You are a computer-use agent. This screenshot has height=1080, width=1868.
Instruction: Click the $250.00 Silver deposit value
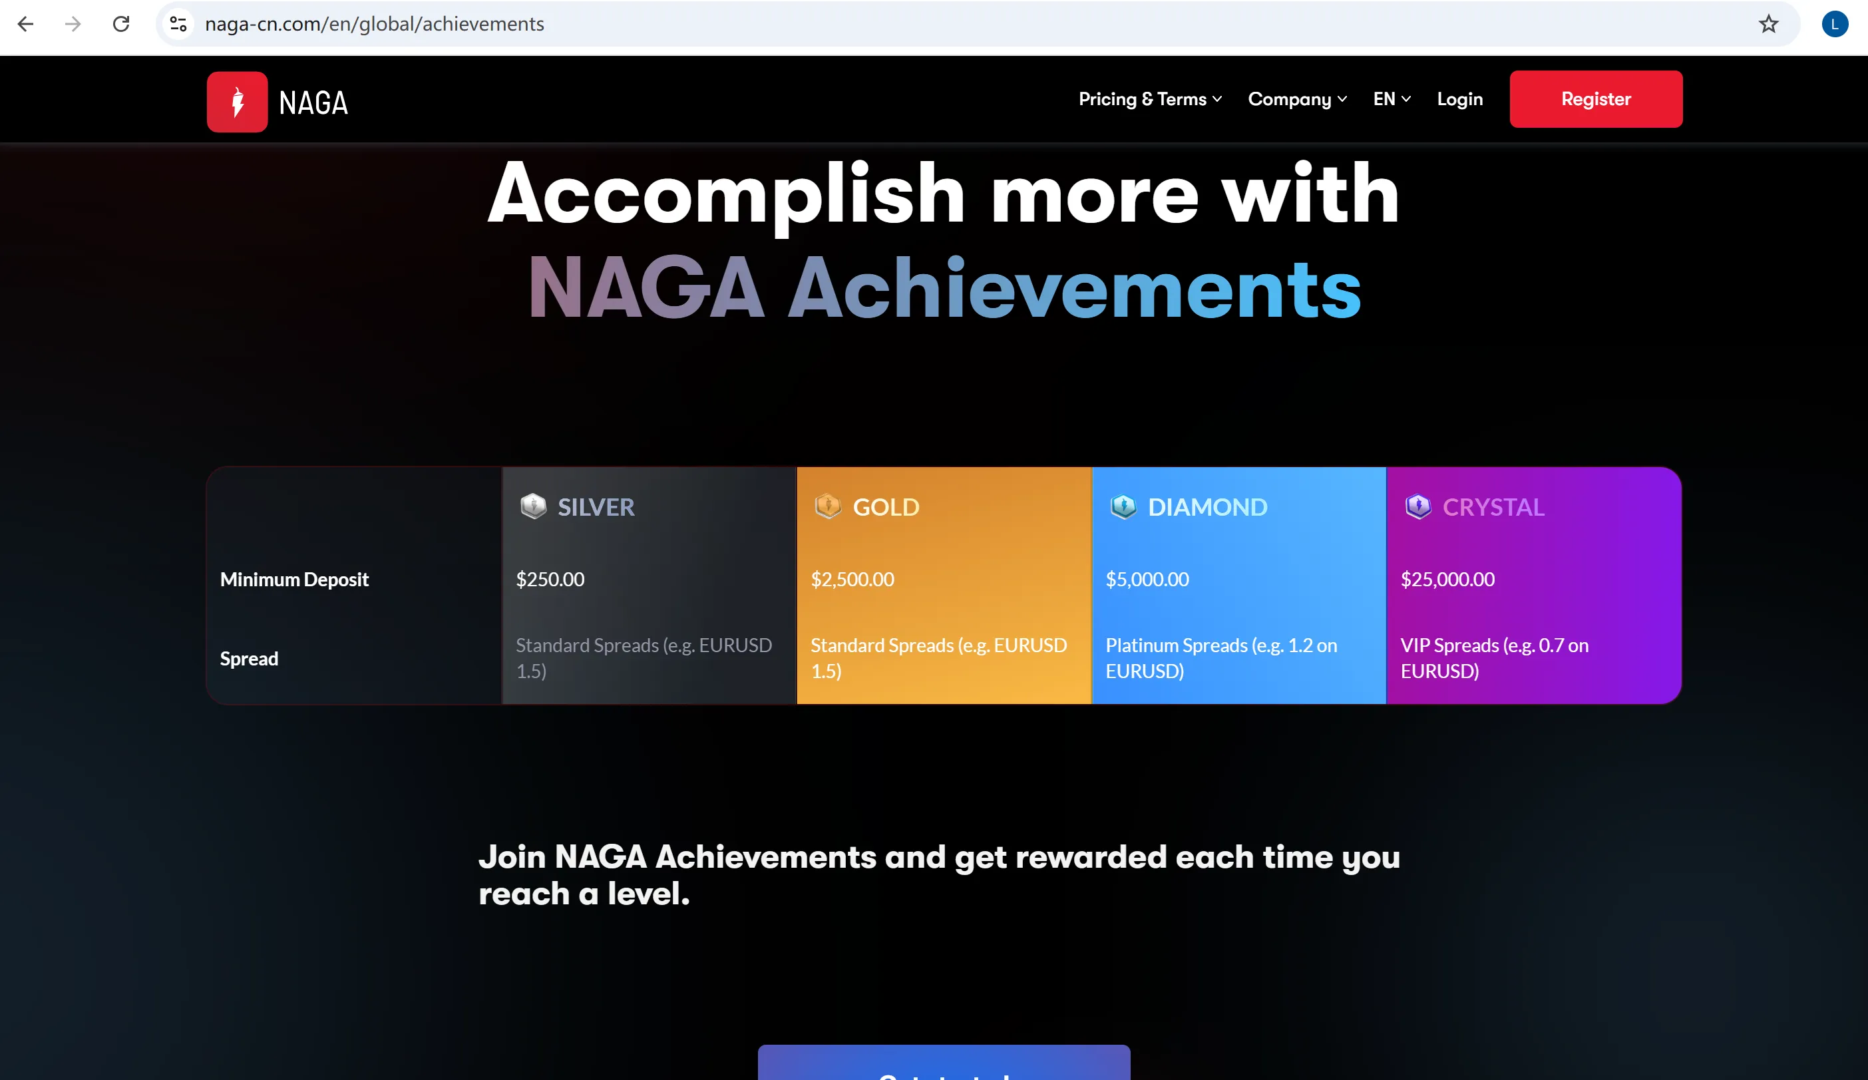coord(549,579)
